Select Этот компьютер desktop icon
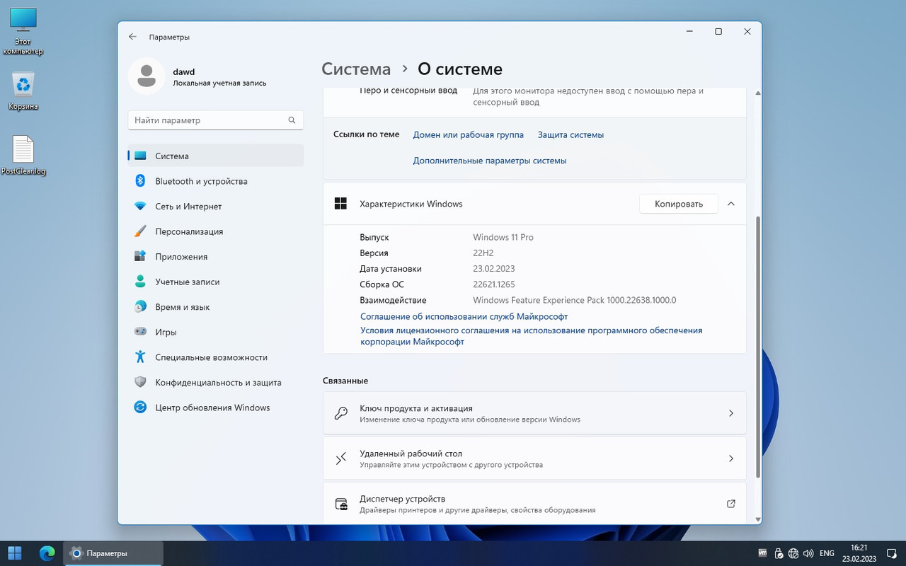This screenshot has height=566, width=906. pos(23,31)
